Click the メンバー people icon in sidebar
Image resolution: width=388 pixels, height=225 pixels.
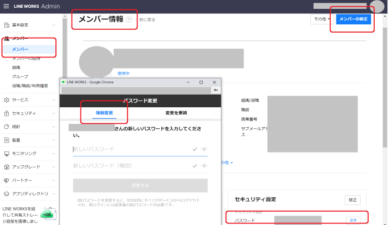click(7, 38)
